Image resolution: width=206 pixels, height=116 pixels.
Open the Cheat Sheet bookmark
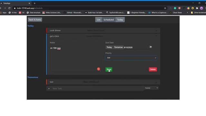point(176,13)
